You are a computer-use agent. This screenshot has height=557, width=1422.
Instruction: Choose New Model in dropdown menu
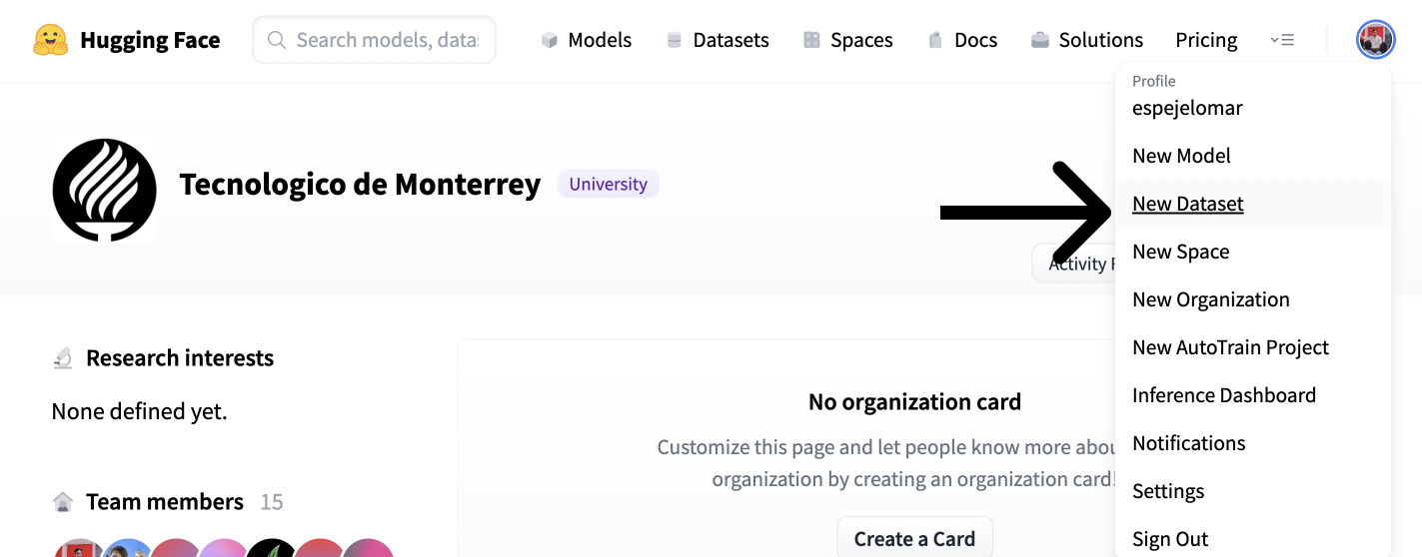[x=1181, y=156]
